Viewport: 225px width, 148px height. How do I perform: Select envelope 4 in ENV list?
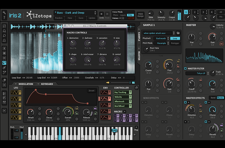pyautogui.click(x=105, y=111)
